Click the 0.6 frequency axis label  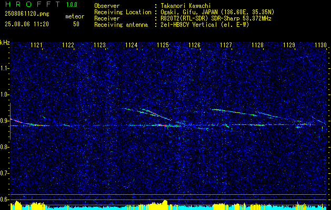coord(5,199)
